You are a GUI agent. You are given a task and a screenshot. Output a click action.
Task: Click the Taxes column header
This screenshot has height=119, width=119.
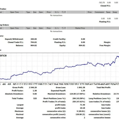(108, 12)
